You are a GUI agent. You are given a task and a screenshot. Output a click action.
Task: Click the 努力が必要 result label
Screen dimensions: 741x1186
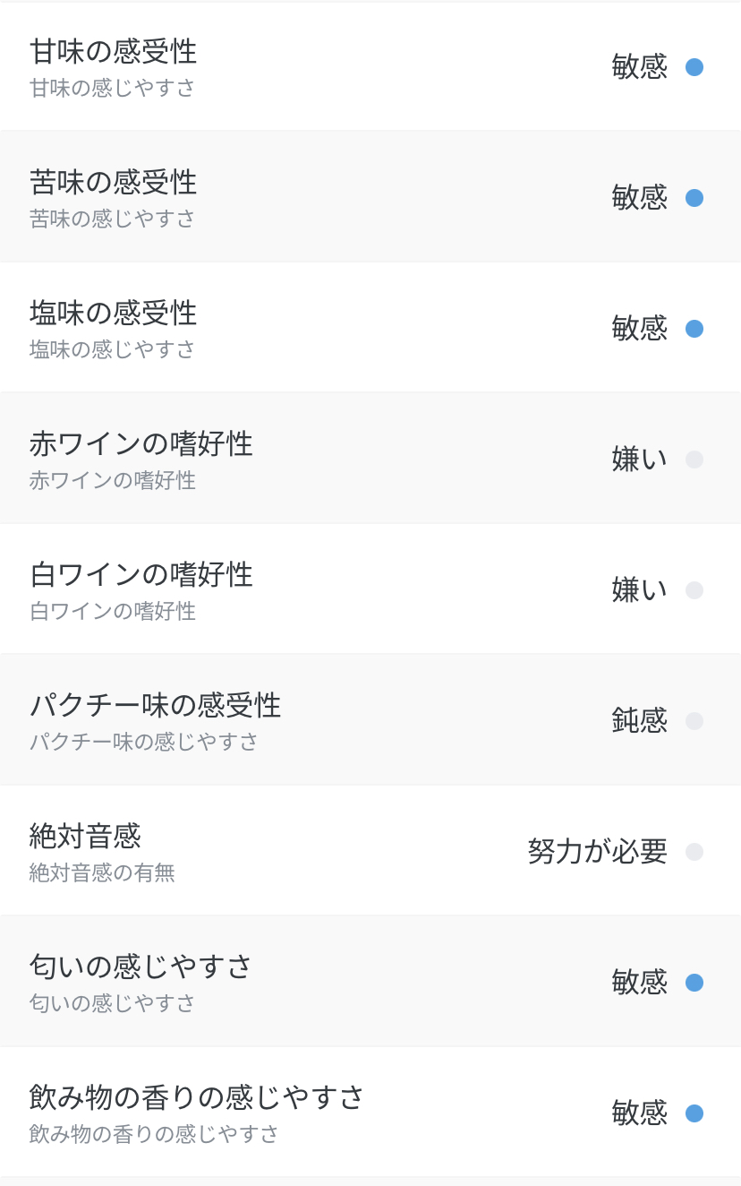point(597,852)
